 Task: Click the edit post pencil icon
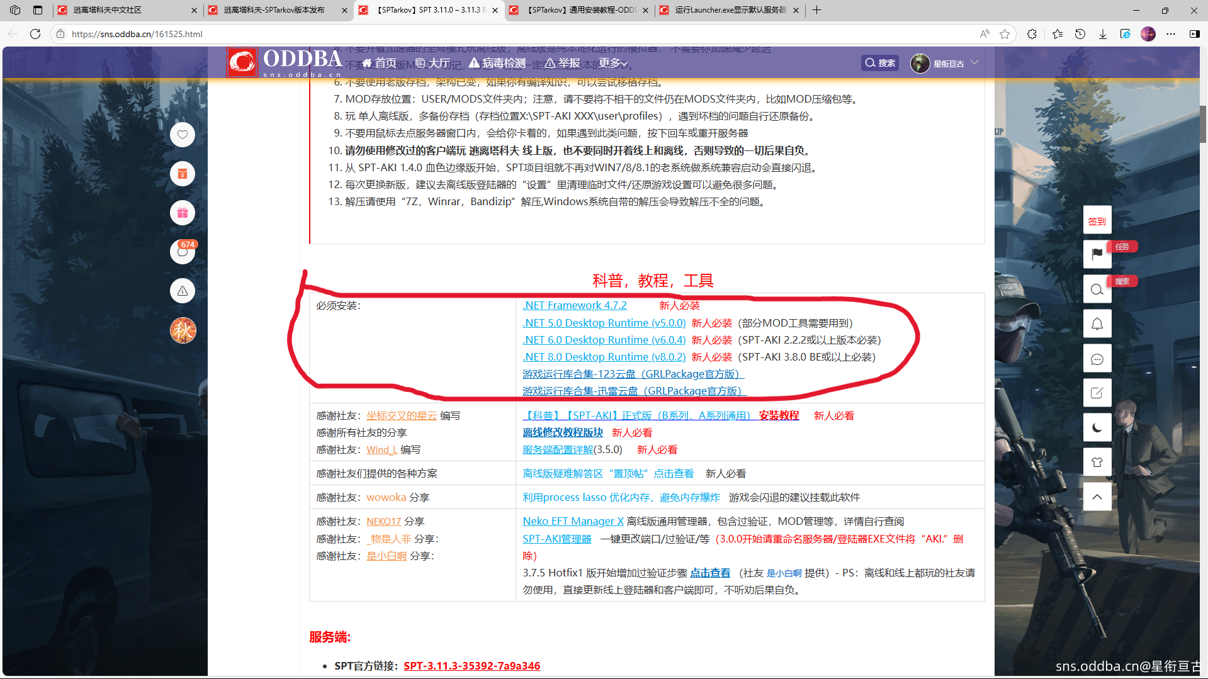pyautogui.click(x=1097, y=393)
